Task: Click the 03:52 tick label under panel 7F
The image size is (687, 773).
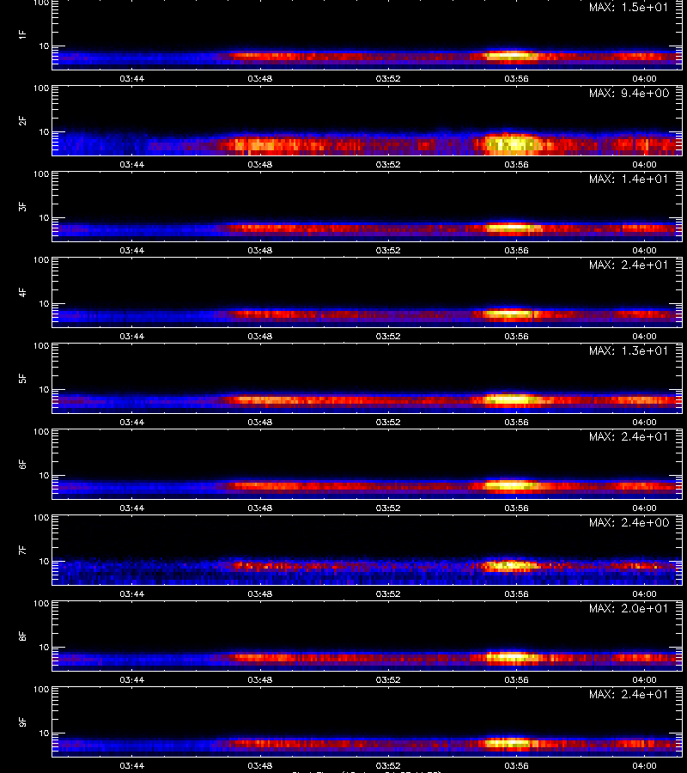Action: click(x=388, y=594)
